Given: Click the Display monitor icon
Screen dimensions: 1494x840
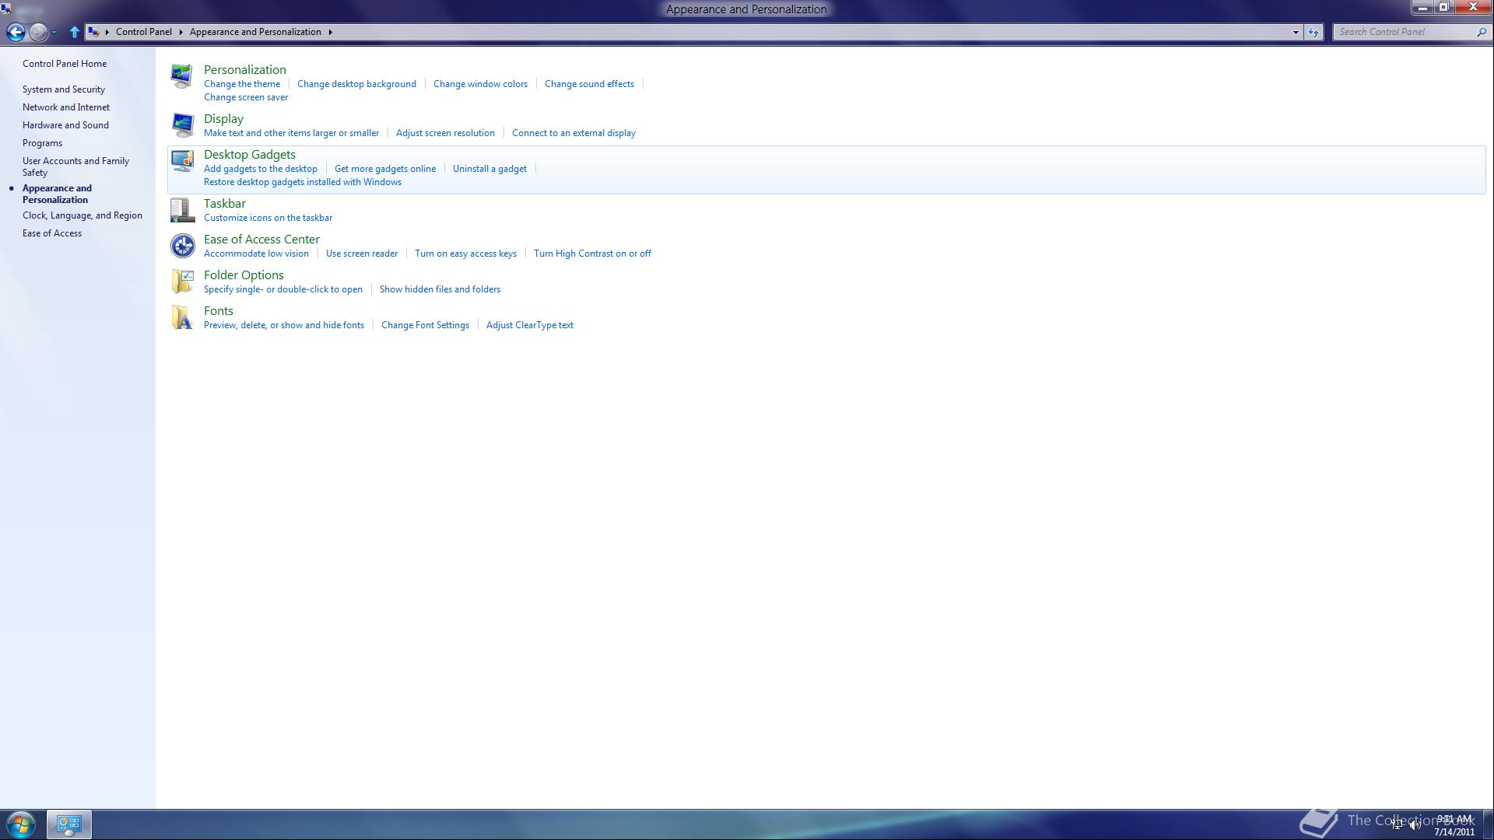Looking at the screenshot, I should (182, 125).
